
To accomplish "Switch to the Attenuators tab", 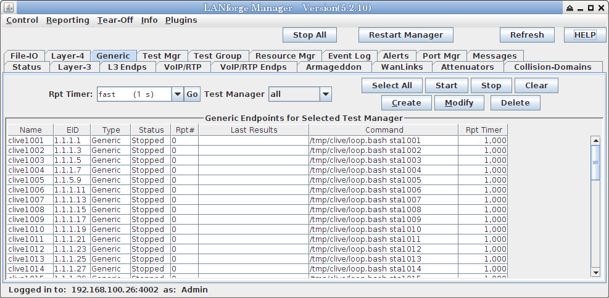I will (468, 67).
